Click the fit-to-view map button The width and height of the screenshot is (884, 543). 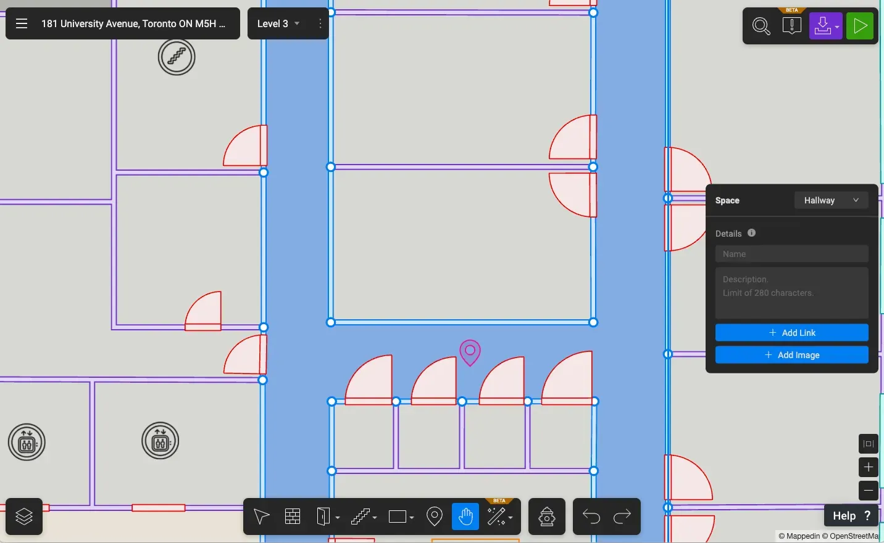click(869, 444)
